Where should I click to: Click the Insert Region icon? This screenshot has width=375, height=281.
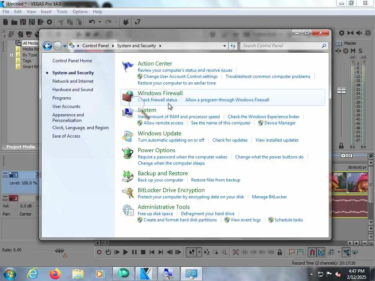click(x=300, y=252)
